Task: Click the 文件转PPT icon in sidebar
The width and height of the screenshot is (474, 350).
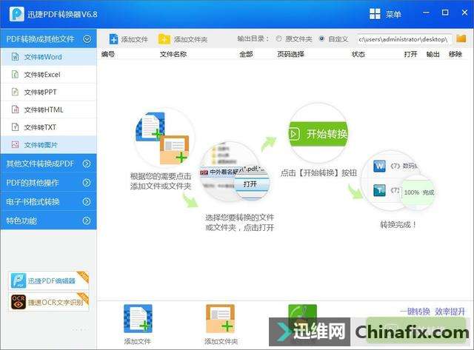Action: [x=15, y=92]
